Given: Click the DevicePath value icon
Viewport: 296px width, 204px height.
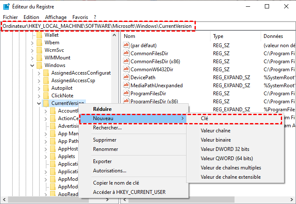Looking at the screenshot, I should point(126,78).
